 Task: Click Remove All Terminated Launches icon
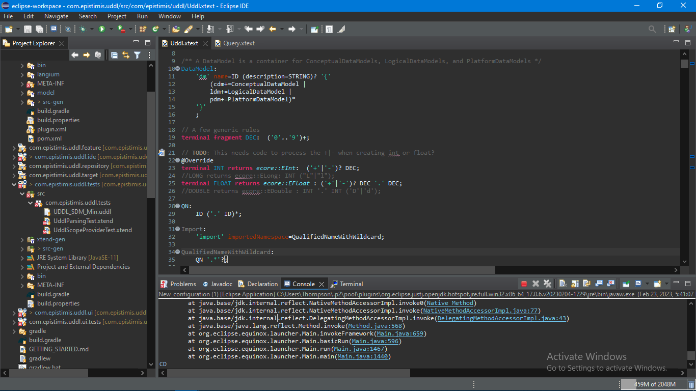click(547, 284)
